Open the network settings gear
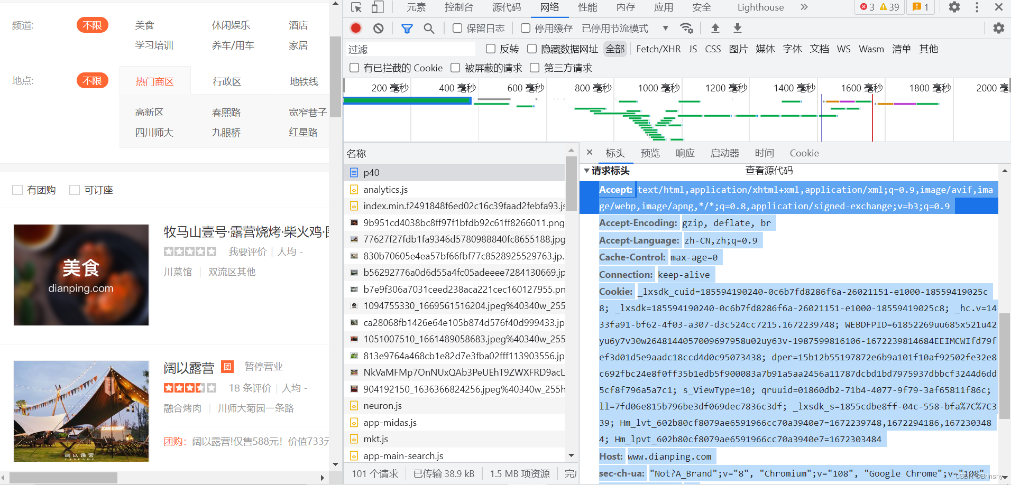Viewport: 1011px width, 485px height. pyautogui.click(x=998, y=28)
